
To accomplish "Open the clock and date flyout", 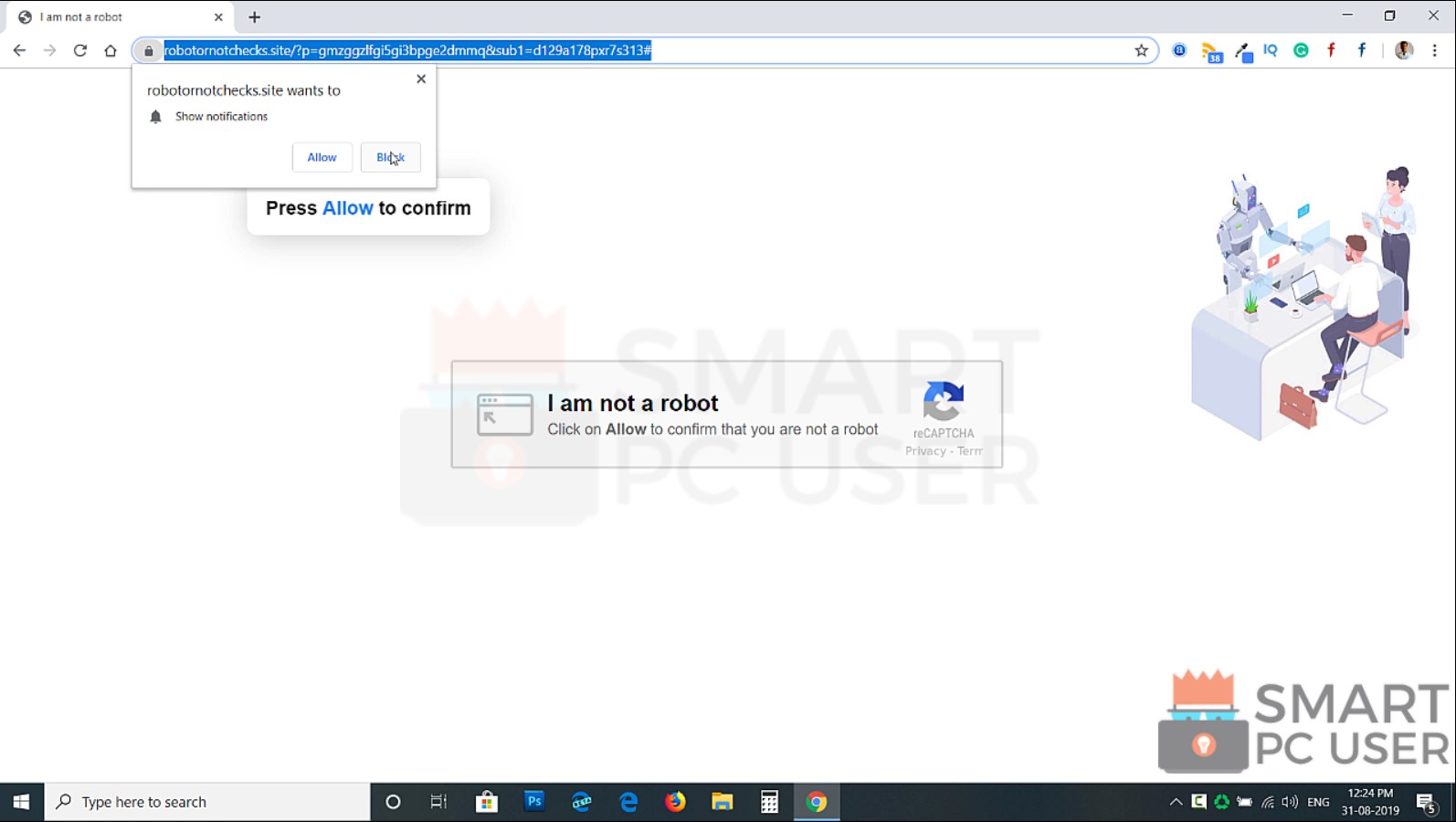I will click(1370, 802).
